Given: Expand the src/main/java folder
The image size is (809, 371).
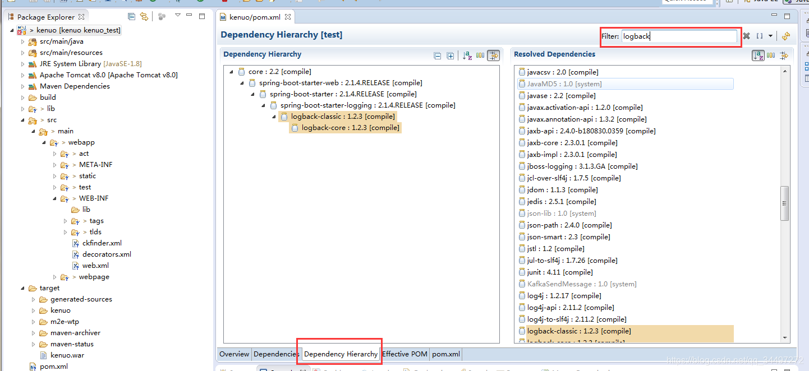Looking at the screenshot, I should [23, 41].
